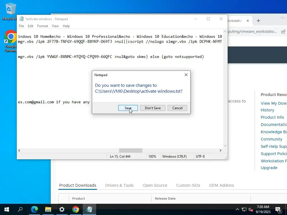Open the Notepad Edit menu

click(x=31, y=26)
